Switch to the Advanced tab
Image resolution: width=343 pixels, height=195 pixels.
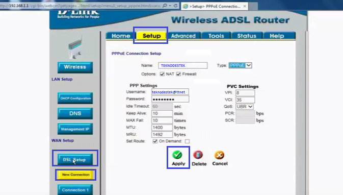pos(183,36)
